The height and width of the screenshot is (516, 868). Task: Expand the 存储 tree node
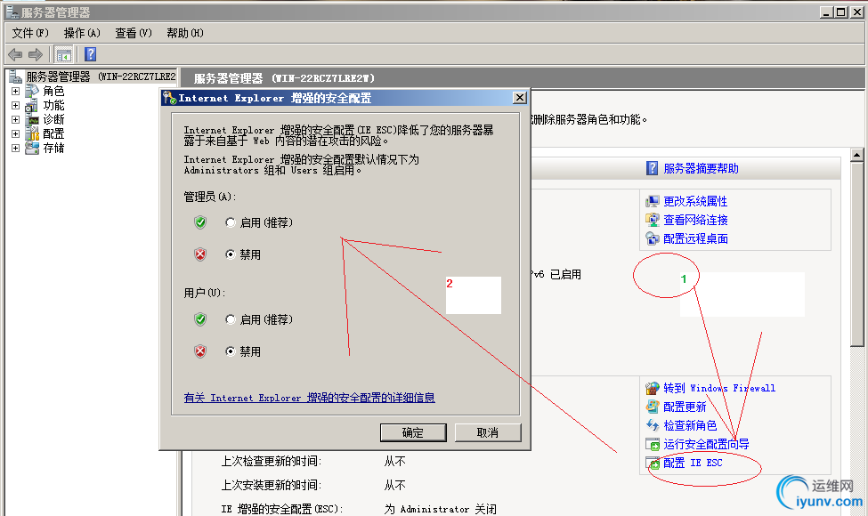point(15,149)
